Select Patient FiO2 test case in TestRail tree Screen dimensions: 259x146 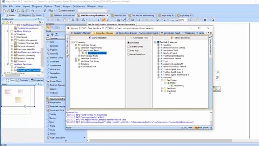(x=179, y=86)
